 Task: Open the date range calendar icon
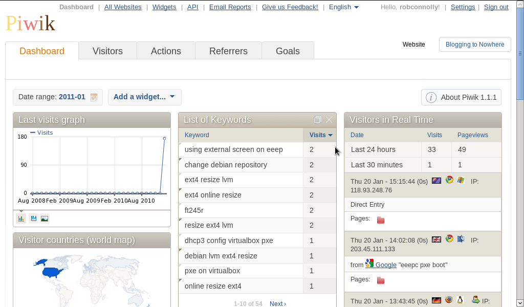coord(94,97)
